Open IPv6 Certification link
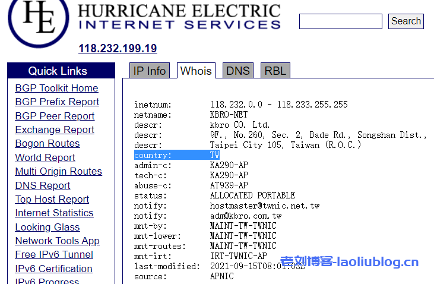This screenshot has height=284, width=434. [53, 269]
